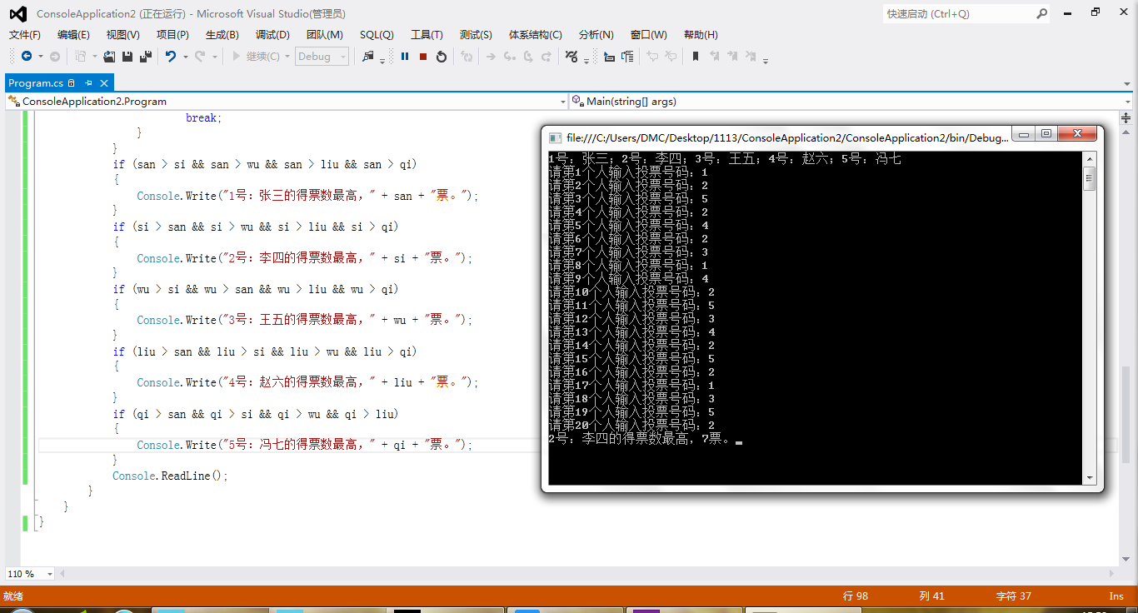The image size is (1138, 613).
Task: Open the 编辑(E) menu
Action: (x=73, y=35)
